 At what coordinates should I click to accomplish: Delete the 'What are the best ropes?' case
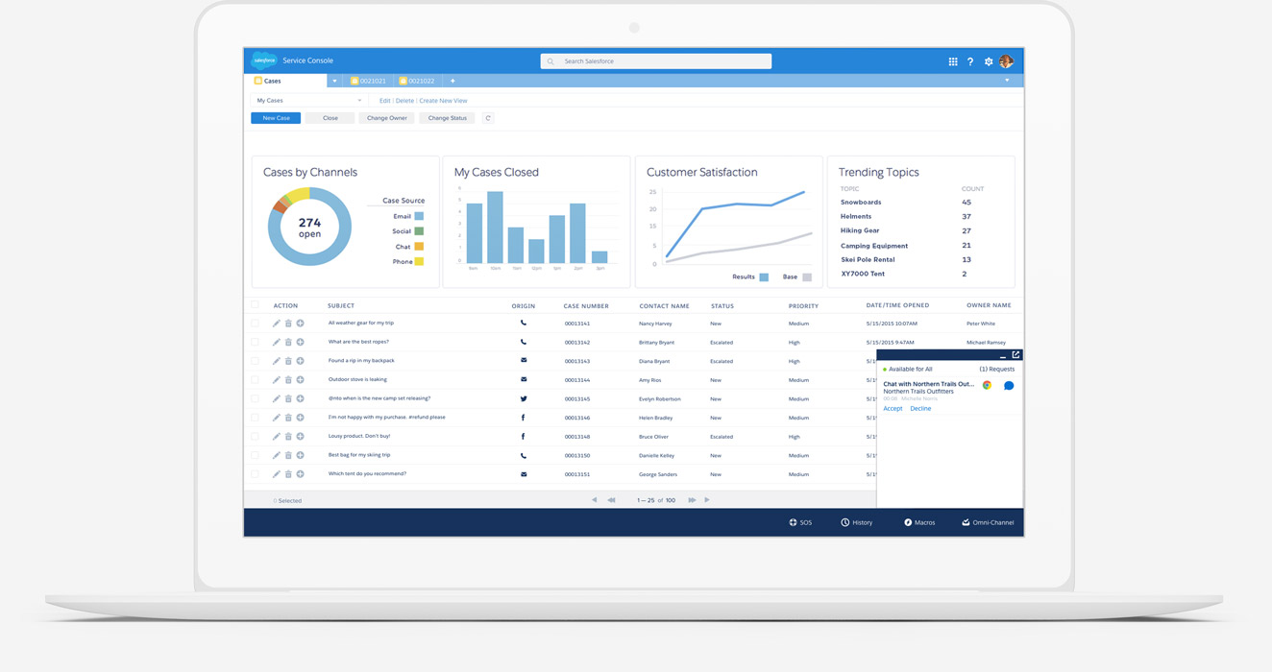pos(288,343)
